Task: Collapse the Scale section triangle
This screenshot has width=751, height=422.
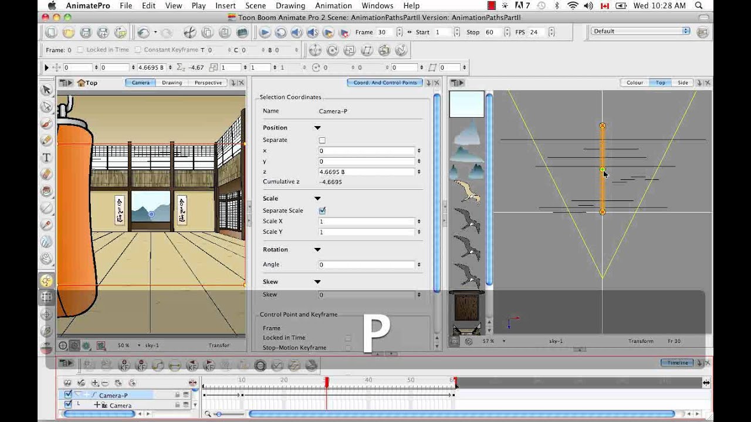Action: [x=317, y=199]
